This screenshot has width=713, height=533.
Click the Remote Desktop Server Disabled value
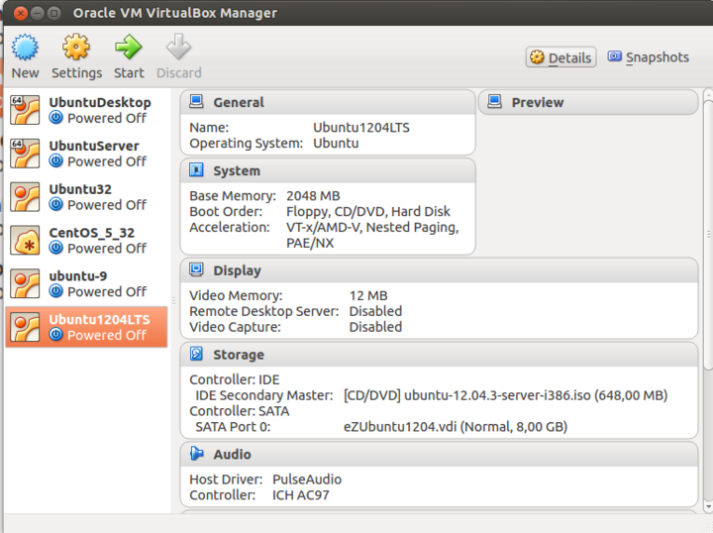[x=375, y=311]
